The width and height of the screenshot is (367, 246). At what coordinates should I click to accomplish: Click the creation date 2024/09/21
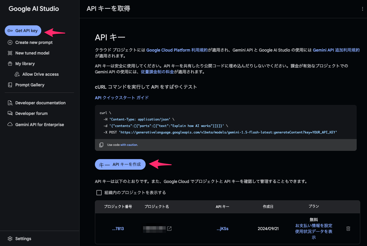point(268,229)
